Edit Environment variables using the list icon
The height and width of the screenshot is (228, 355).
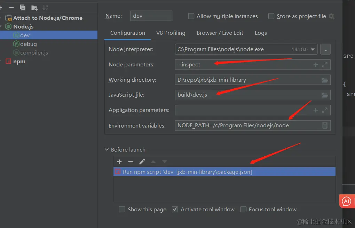click(325, 125)
